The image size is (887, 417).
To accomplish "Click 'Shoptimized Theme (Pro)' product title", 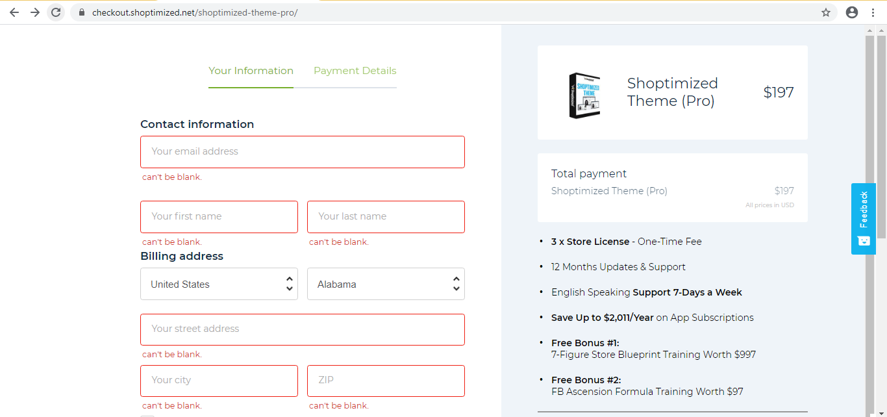I will point(673,92).
